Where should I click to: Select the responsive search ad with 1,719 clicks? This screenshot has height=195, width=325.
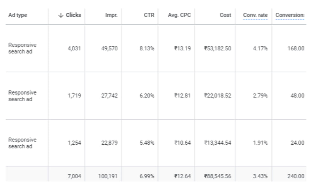point(22,96)
